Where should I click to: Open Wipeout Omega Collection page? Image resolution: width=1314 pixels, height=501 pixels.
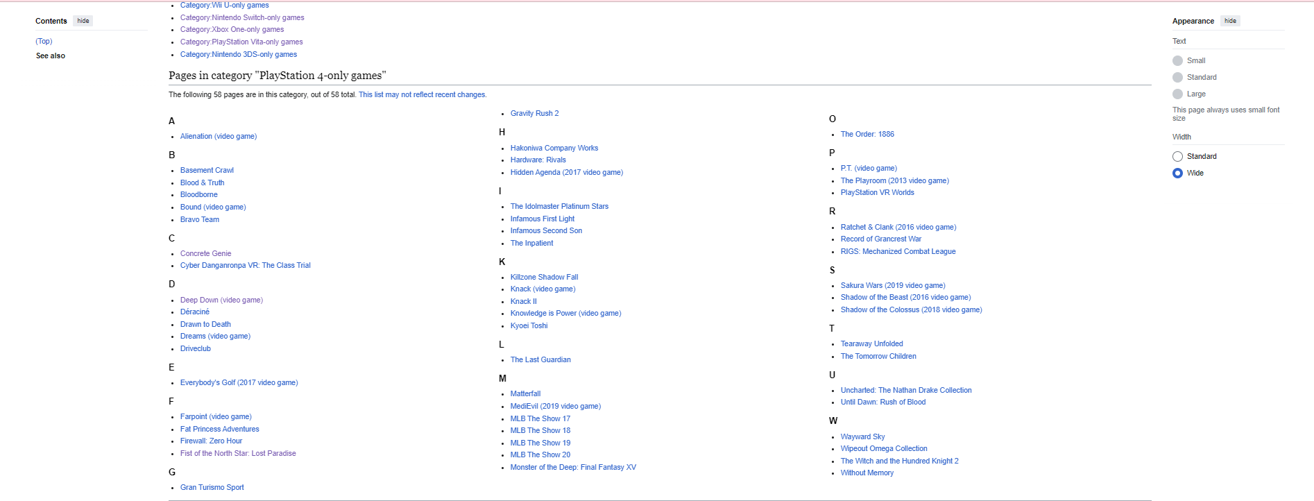coord(884,448)
